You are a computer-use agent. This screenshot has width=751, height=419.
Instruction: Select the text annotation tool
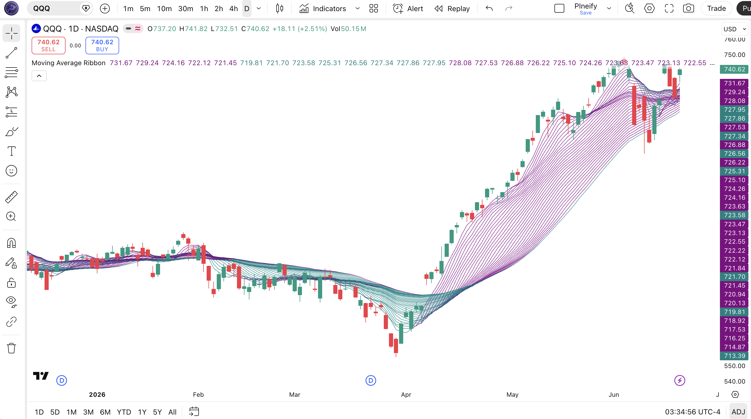tap(11, 151)
